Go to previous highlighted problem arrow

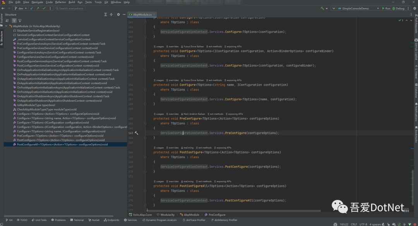click(406, 21)
